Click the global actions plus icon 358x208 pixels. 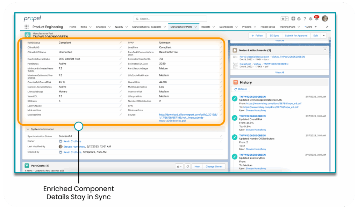(293, 19)
